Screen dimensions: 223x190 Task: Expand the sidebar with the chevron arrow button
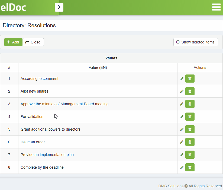coord(59,7)
